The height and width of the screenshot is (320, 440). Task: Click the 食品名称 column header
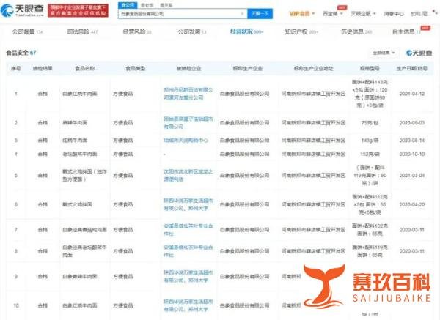85,68
